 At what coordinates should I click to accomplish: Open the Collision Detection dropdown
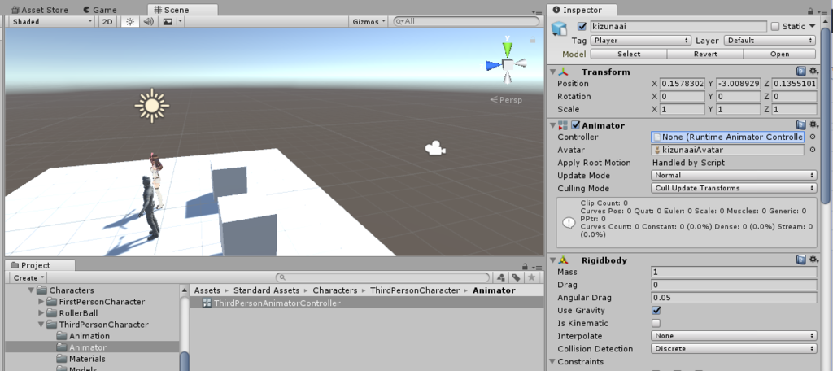734,349
